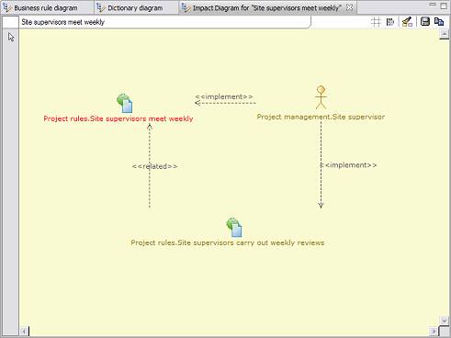
Task: Click Project rules.Site supervisors carry out weekly reviews label
Action: pyautogui.click(x=228, y=242)
